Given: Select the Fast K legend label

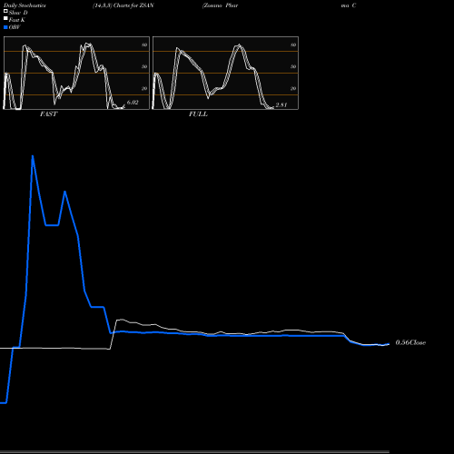Looking at the screenshot, I should (17, 20).
